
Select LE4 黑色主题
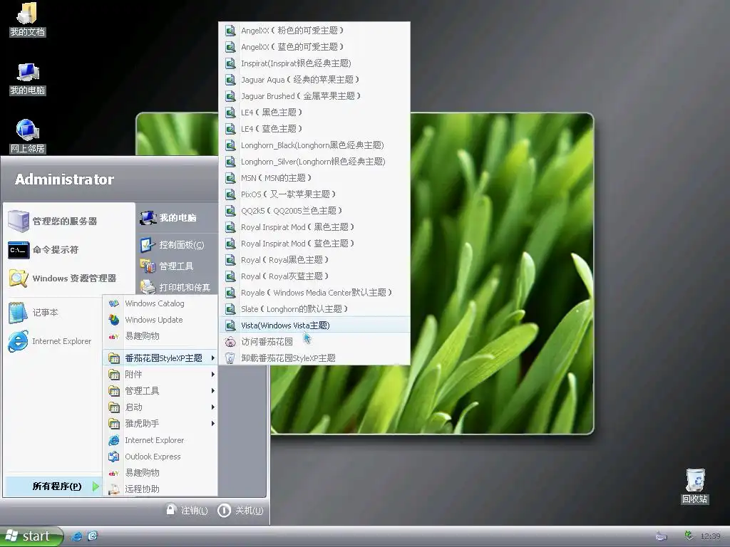(314, 112)
